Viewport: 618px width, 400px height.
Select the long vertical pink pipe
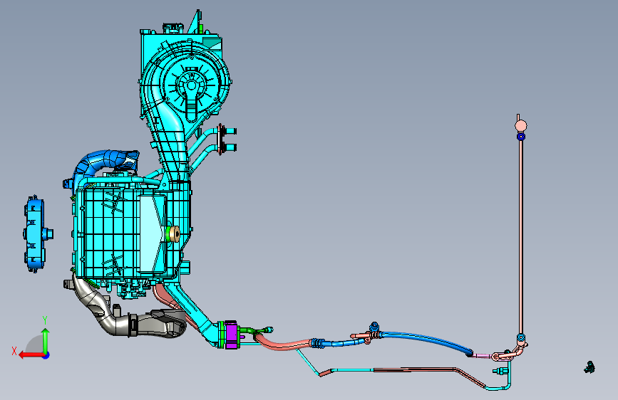521,236
